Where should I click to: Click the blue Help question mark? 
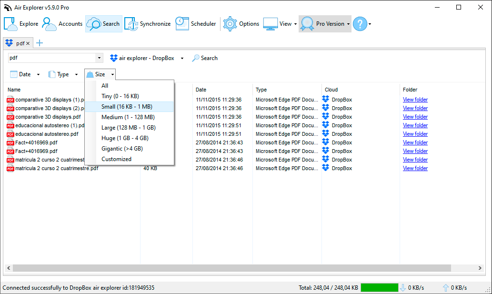[360, 24]
